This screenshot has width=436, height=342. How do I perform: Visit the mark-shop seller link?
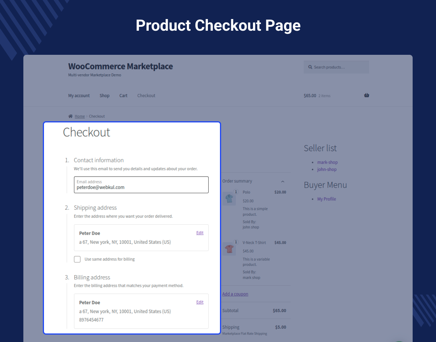click(327, 162)
